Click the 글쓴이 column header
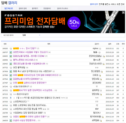 (x=97, y=44)
